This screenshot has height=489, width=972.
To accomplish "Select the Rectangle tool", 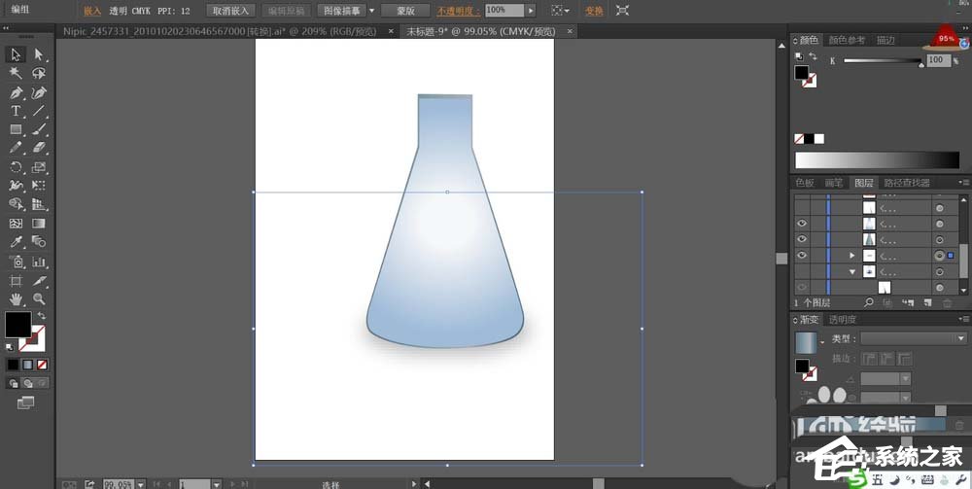I will [x=16, y=129].
